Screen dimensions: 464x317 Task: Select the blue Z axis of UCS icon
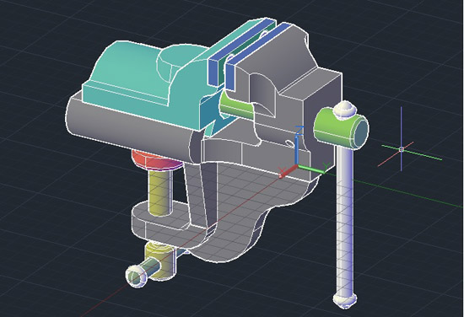(x=296, y=146)
